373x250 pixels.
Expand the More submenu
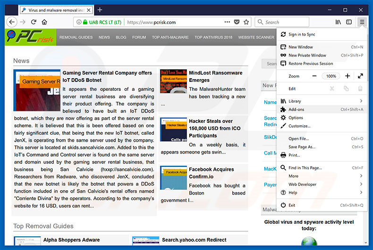pos(322,176)
